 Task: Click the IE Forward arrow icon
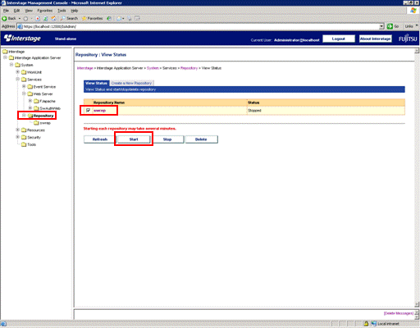click(x=25, y=19)
